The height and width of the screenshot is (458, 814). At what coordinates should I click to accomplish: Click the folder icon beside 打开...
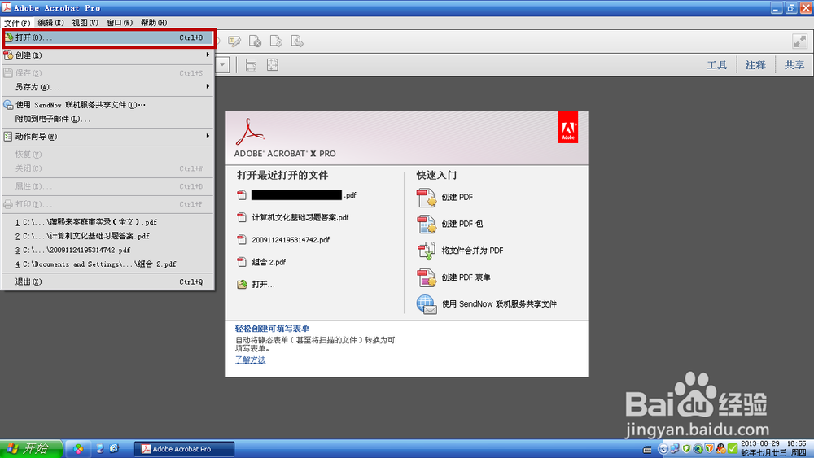tap(242, 284)
